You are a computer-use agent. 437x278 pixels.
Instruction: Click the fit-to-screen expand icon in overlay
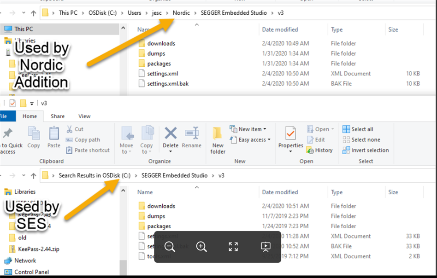(233, 247)
